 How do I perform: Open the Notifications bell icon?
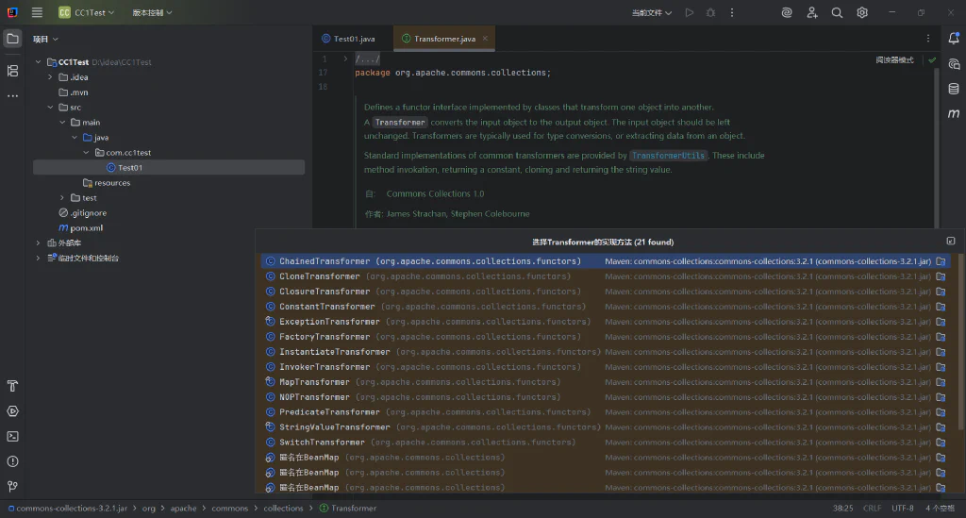point(953,38)
